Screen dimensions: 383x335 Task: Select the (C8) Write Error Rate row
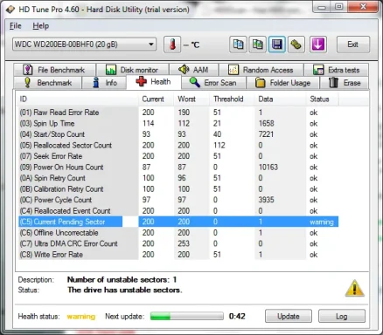coord(178,255)
